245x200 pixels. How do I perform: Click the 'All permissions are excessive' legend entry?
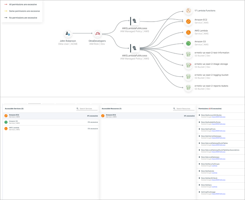click(x=21, y=4)
